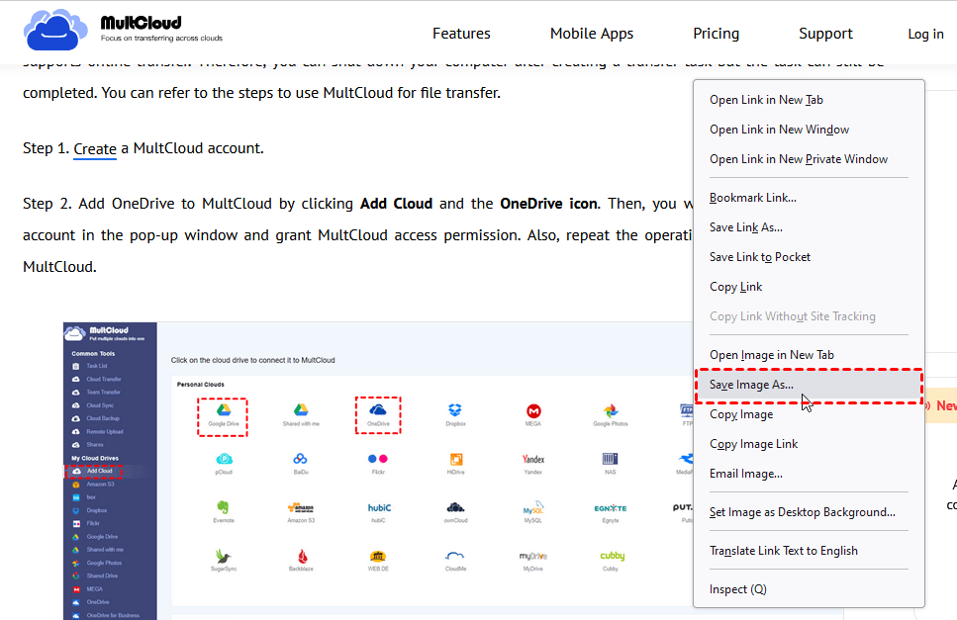Choose Open Link in New Private Window
The image size is (957, 620).
pyautogui.click(x=809, y=159)
